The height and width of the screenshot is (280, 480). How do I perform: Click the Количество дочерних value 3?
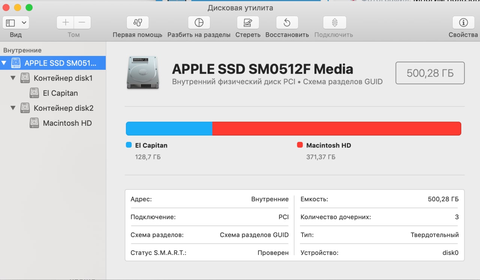[x=457, y=217]
